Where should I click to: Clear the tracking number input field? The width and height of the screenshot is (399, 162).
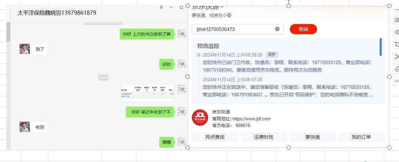pyautogui.click(x=277, y=29)
